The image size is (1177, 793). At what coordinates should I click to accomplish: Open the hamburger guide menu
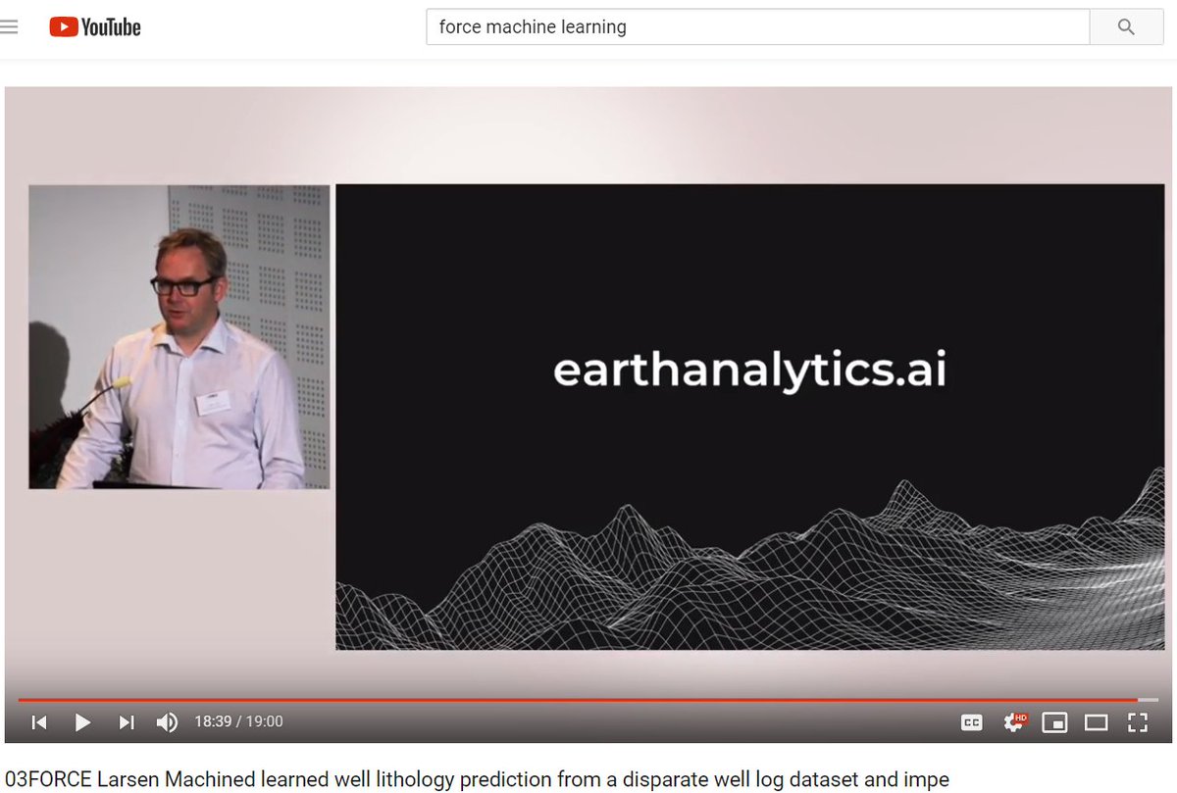(9, 26)
